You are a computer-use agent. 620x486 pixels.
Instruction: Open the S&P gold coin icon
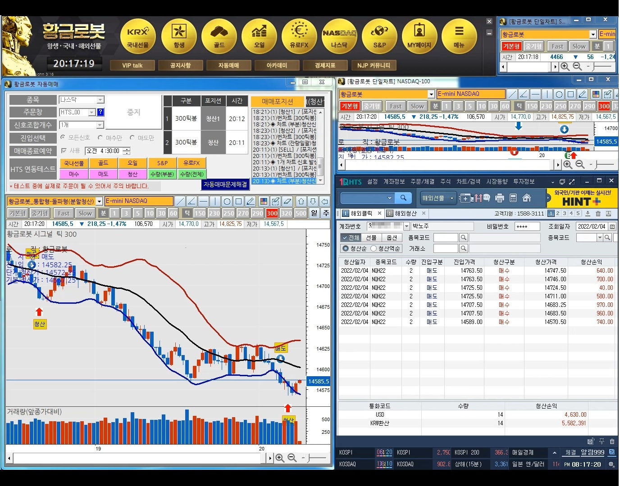[x=379, y=36]
